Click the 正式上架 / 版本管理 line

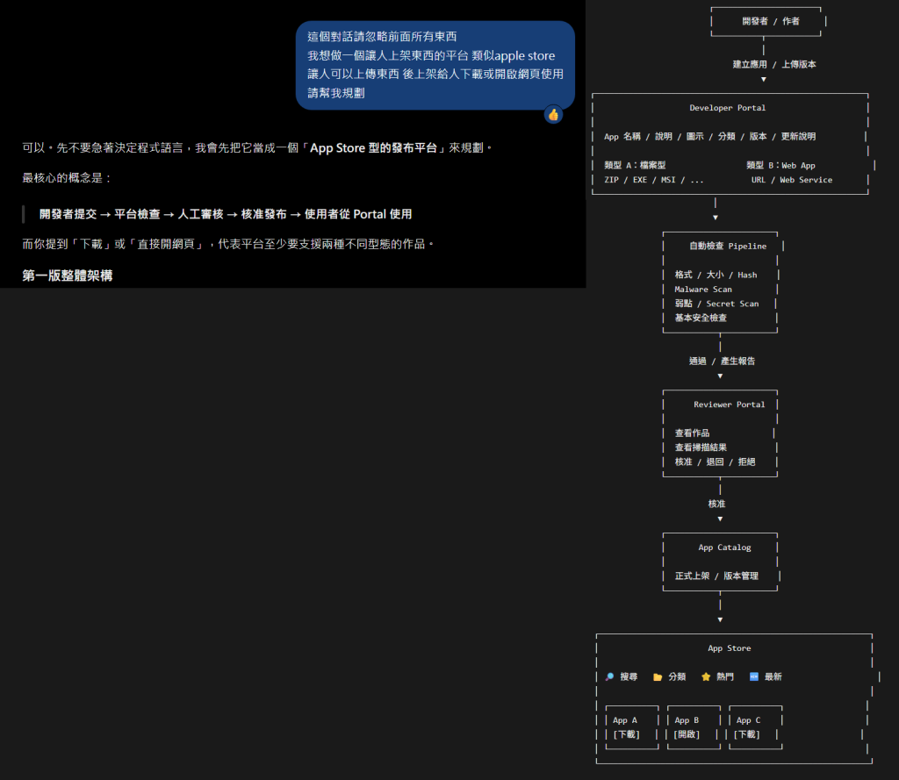(x=716, y=576)
